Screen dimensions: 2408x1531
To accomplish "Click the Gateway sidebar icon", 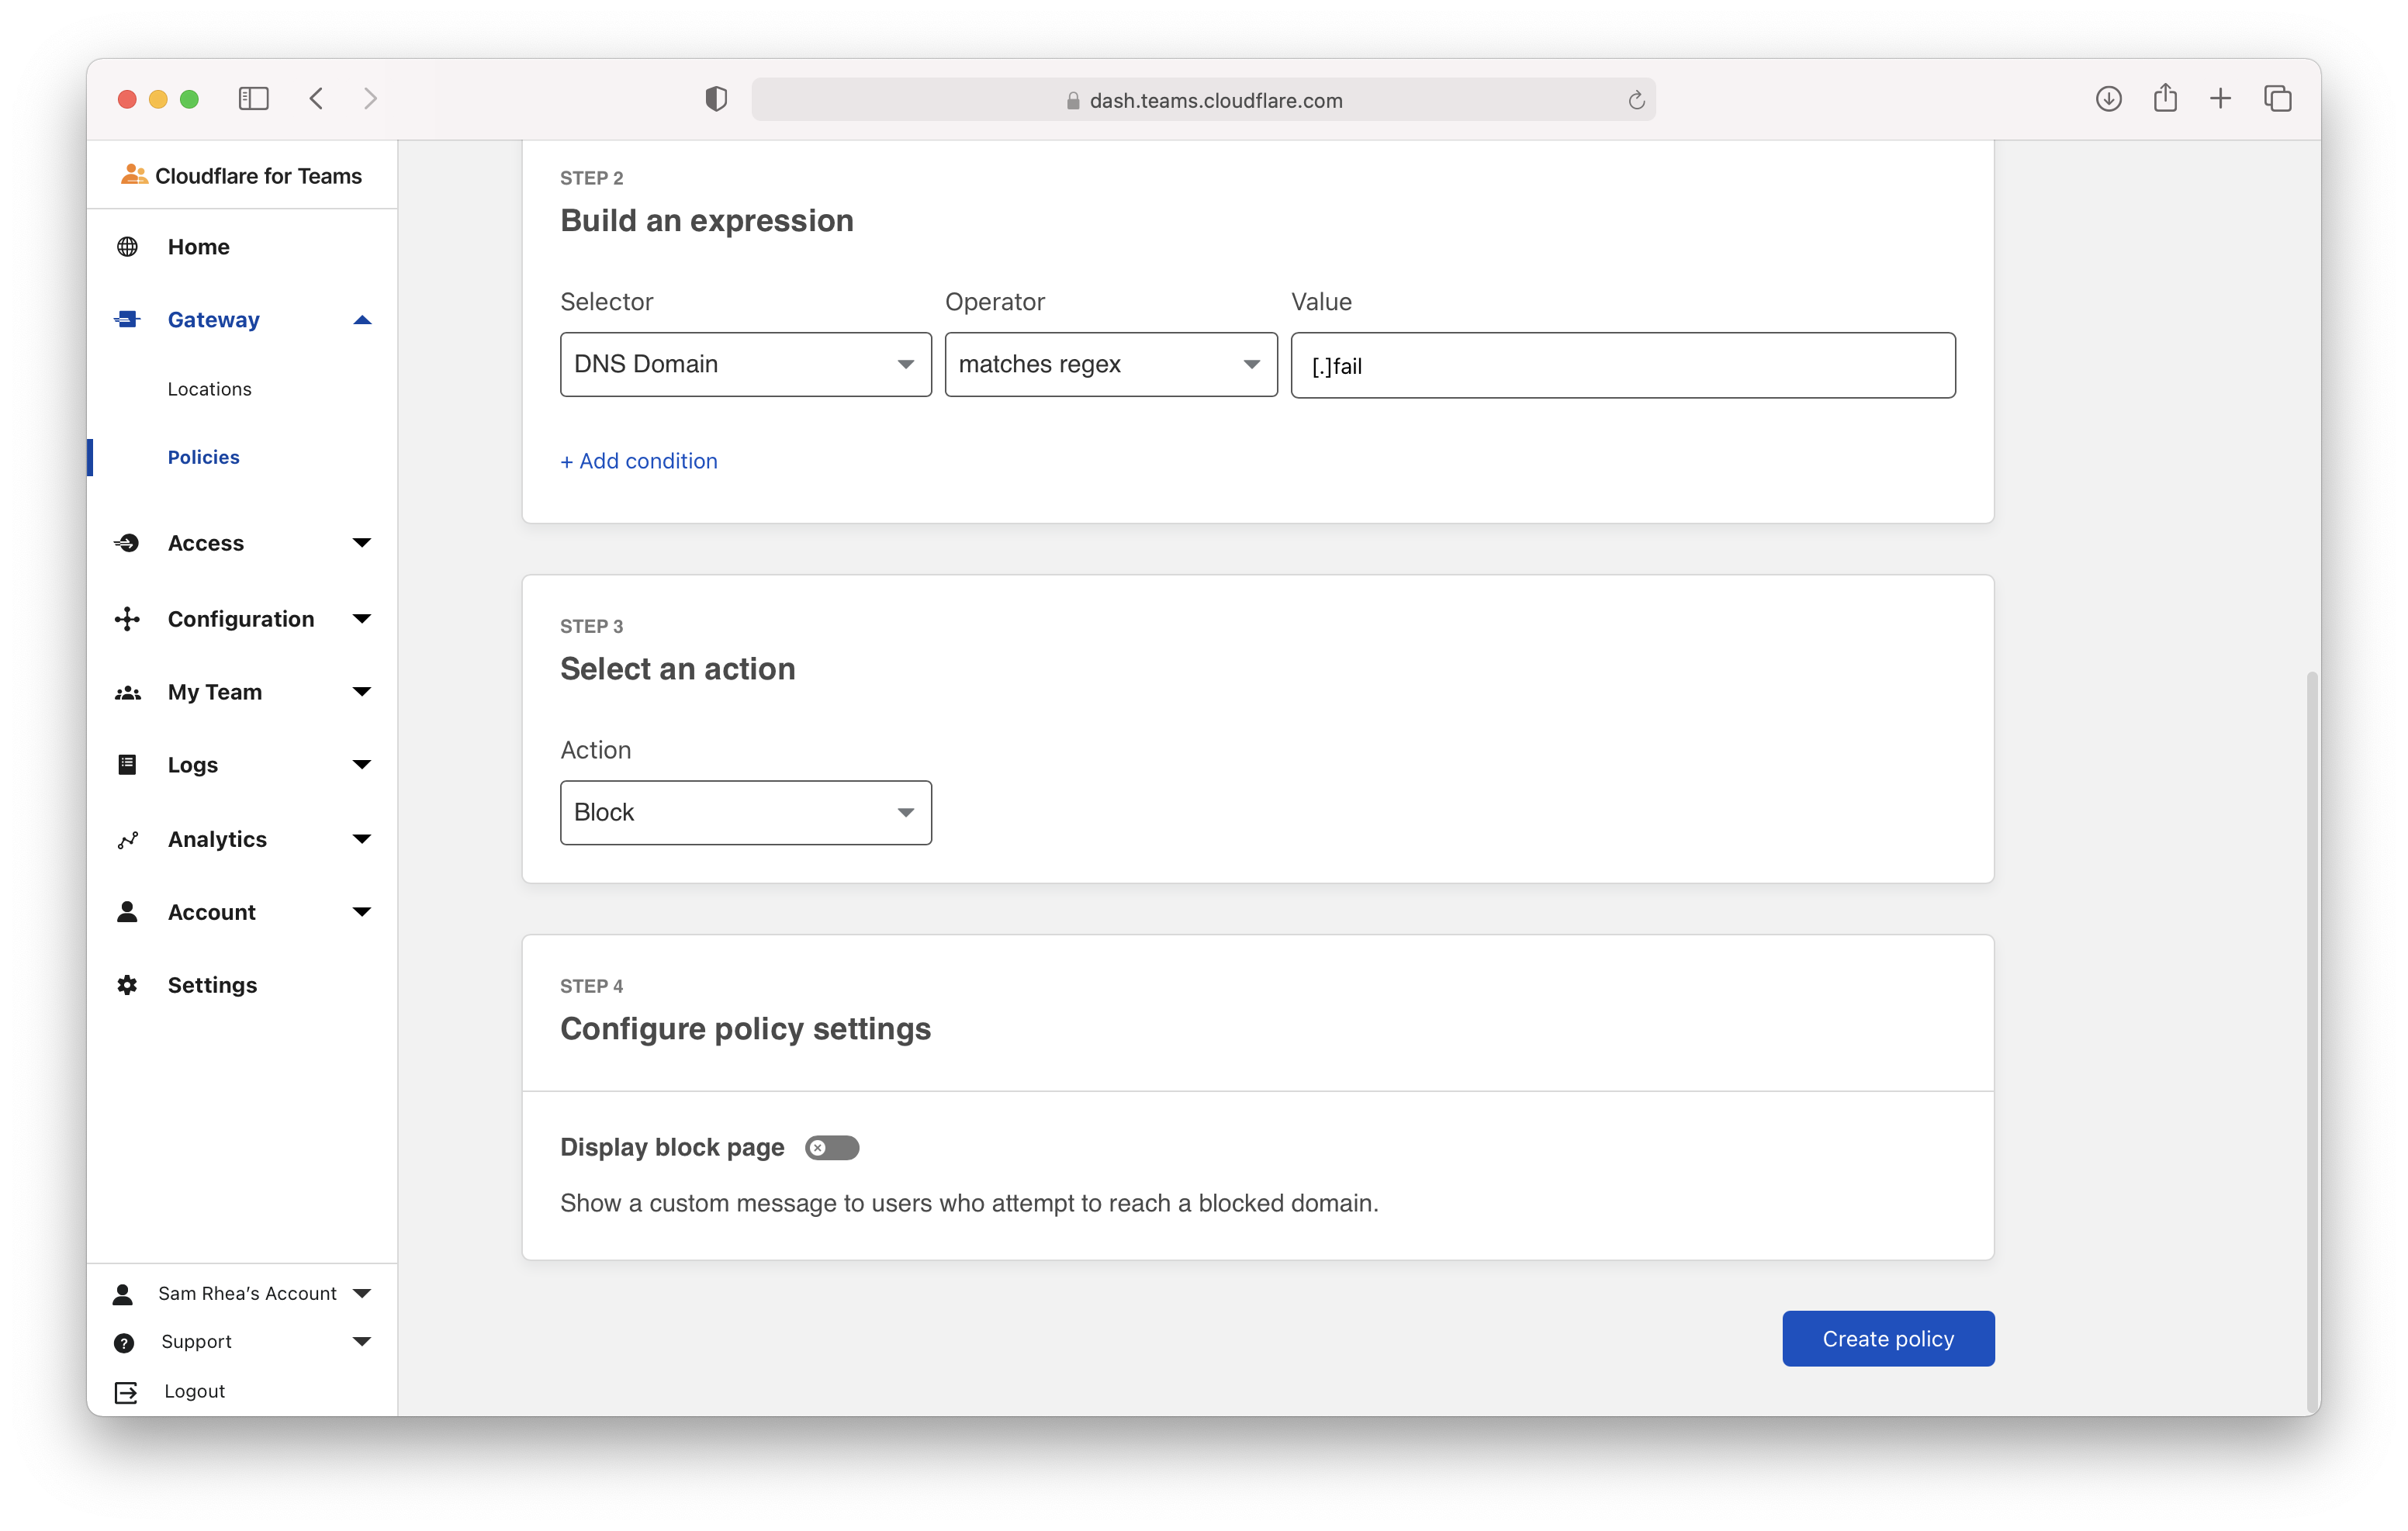I will tap(127, 320).
